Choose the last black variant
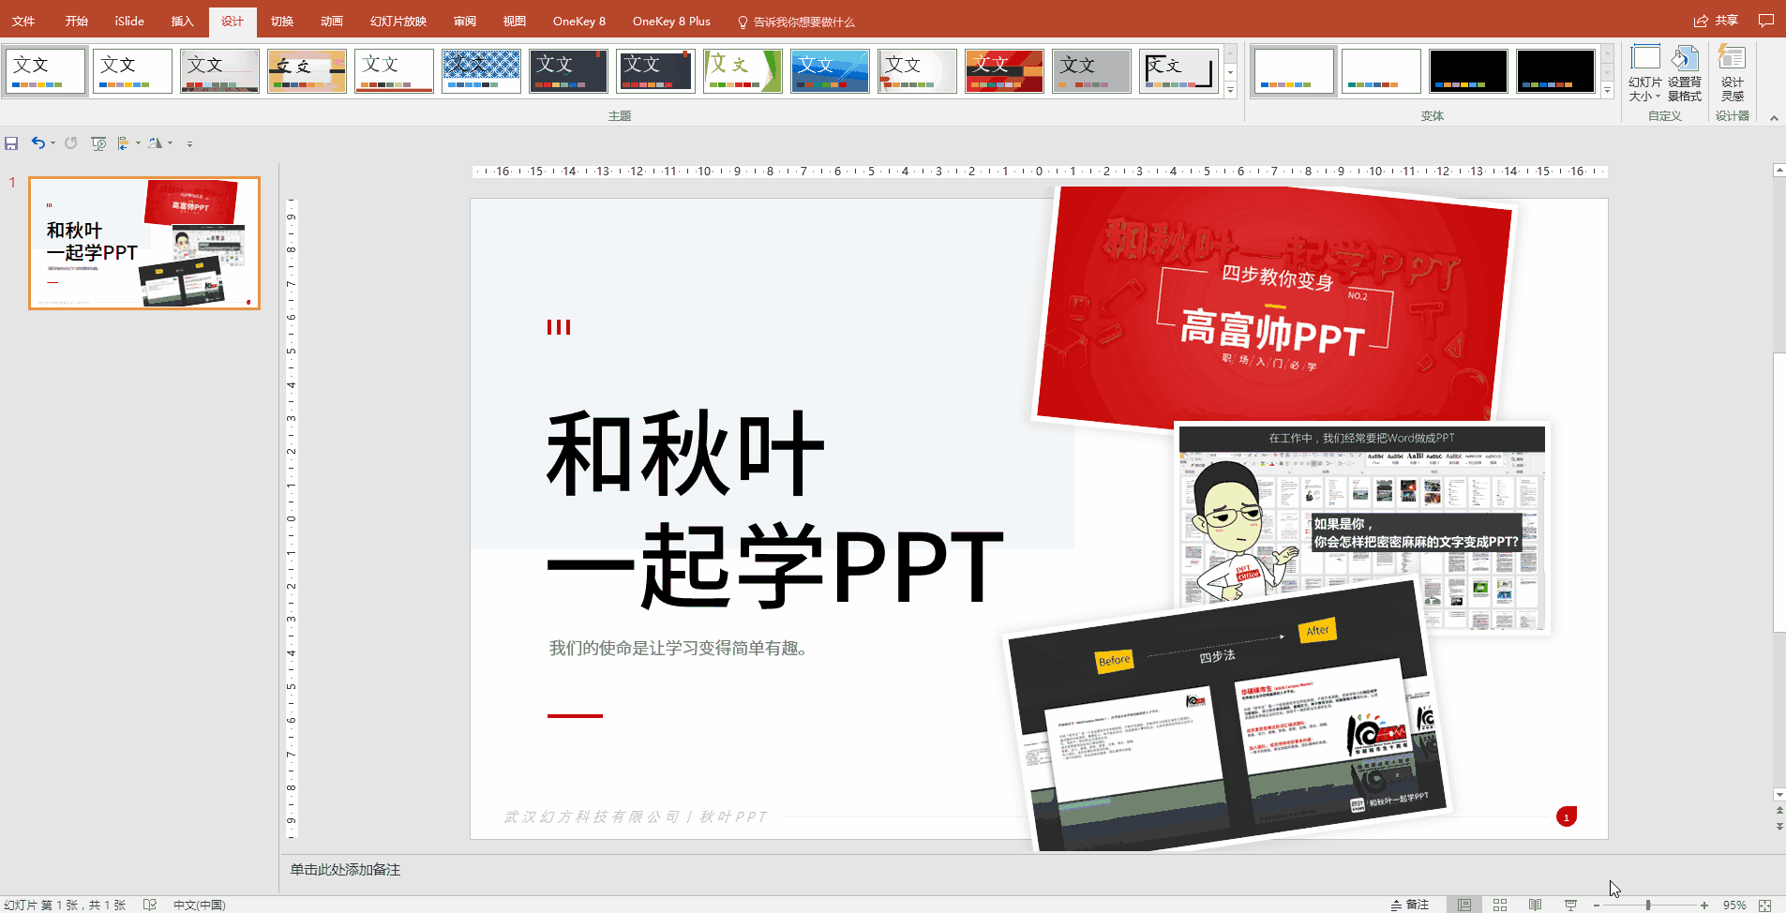1786x913 pixels. point(1555,71)
